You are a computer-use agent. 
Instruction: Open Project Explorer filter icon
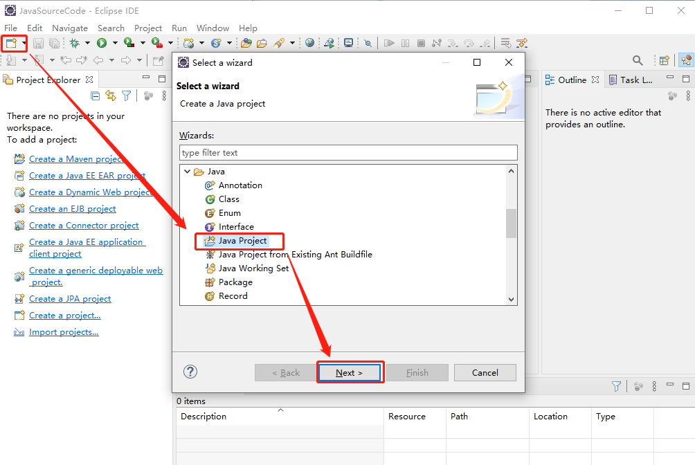tap(126, 95)
